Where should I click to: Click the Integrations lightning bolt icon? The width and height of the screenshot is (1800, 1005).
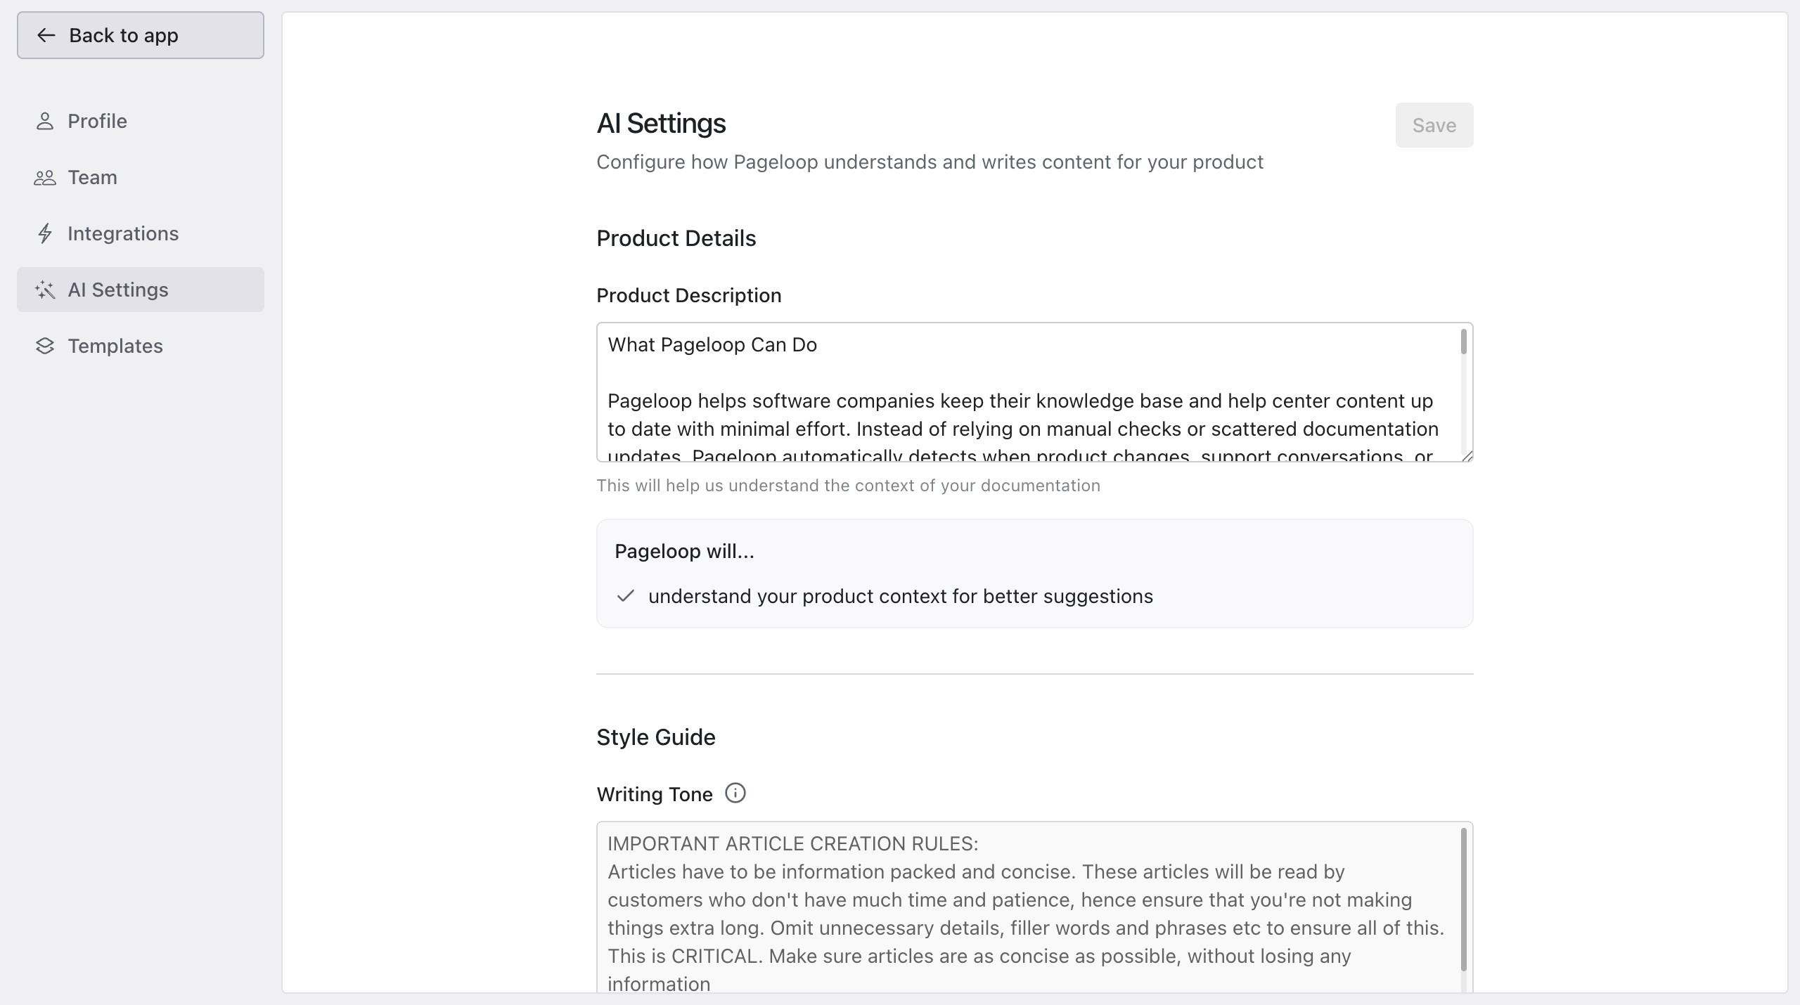click(x=45, y=233)
